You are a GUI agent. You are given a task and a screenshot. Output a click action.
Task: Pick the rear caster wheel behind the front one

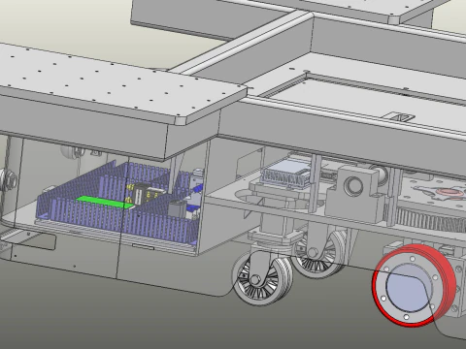318,254
